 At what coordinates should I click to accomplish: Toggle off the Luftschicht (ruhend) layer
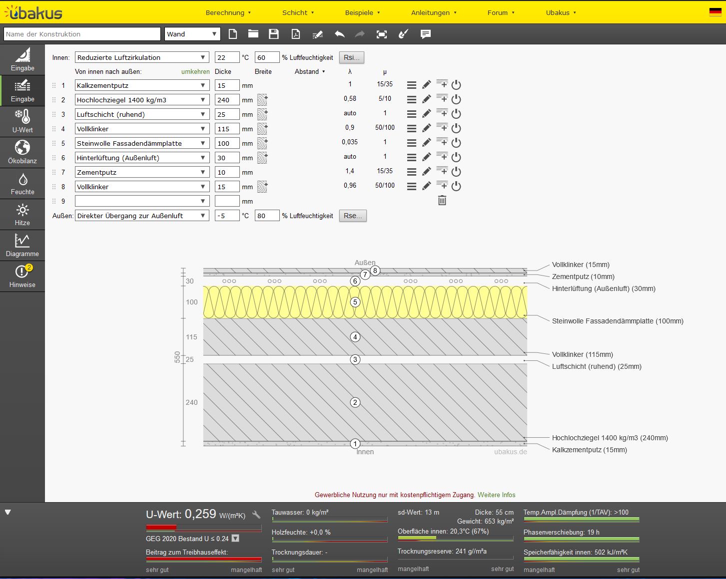(x=456, y=114)
